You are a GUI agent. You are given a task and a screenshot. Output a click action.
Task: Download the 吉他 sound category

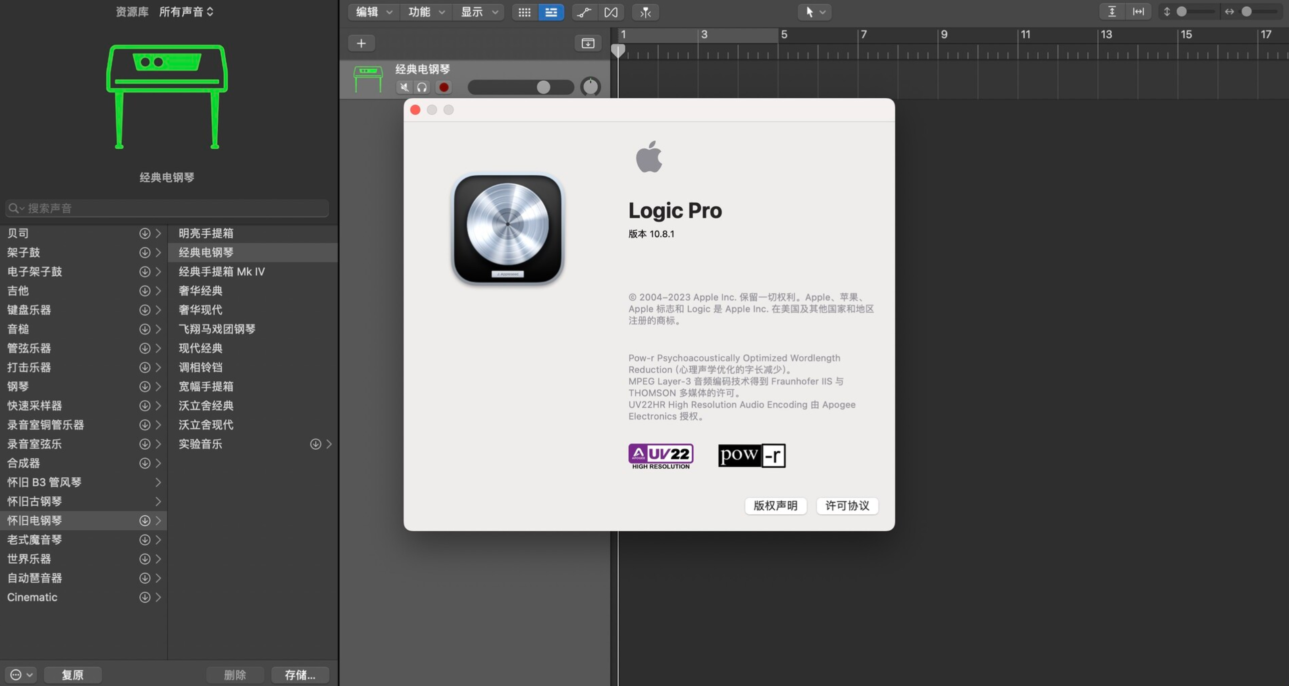point(145,291)
